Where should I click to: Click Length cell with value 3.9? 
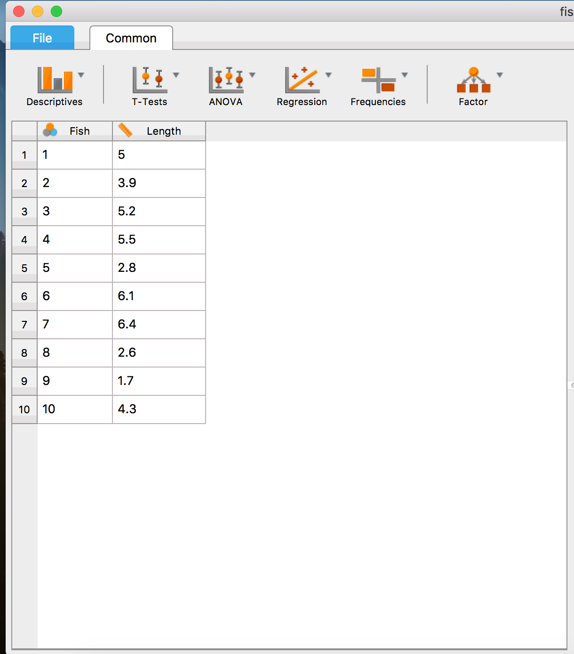pyautogui.click(x=159, y=183)
